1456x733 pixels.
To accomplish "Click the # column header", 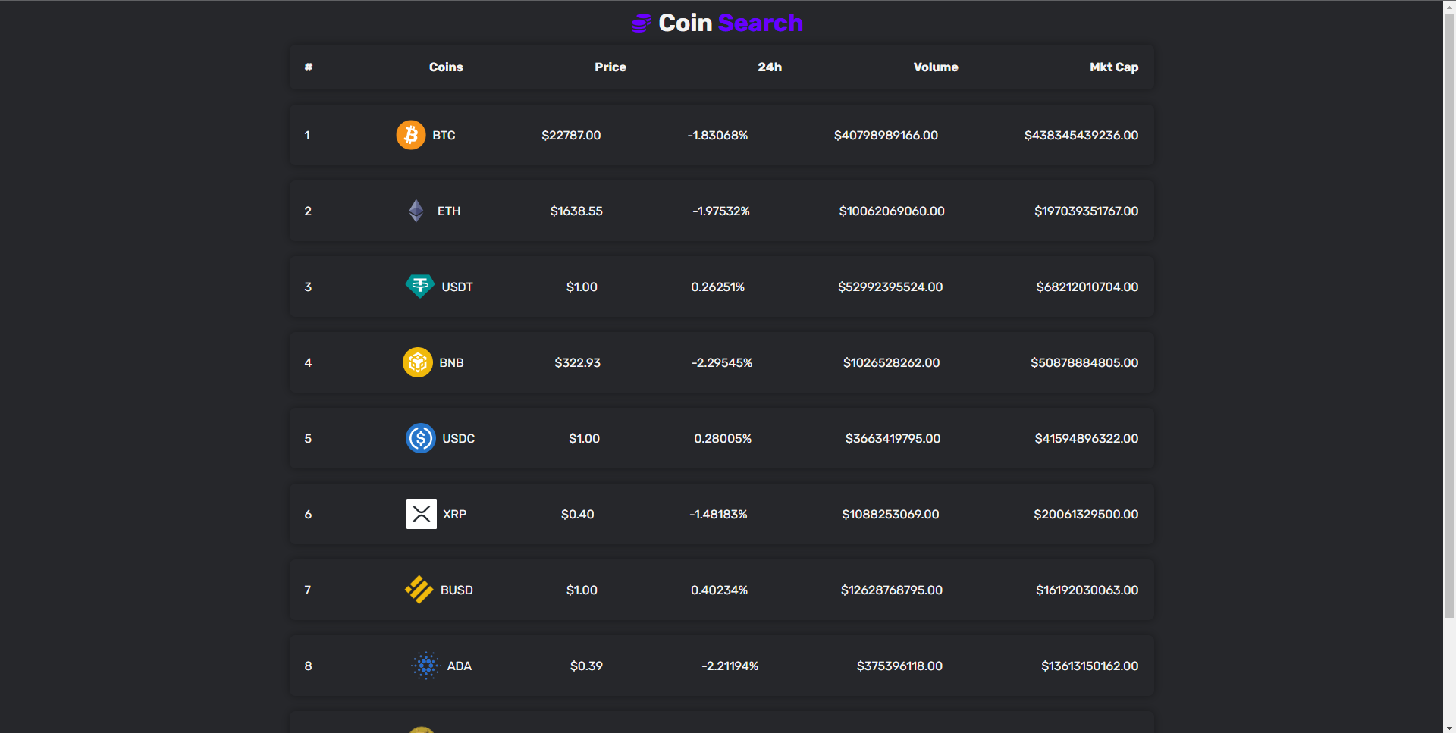I will click(x=308, y=67).
